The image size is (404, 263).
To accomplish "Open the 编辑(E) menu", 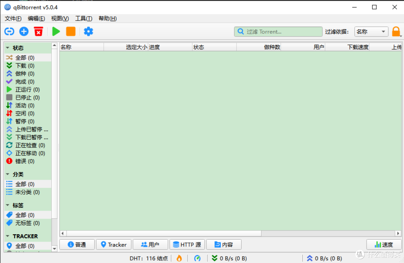I will pyautogui.click(x=36, y=19).
